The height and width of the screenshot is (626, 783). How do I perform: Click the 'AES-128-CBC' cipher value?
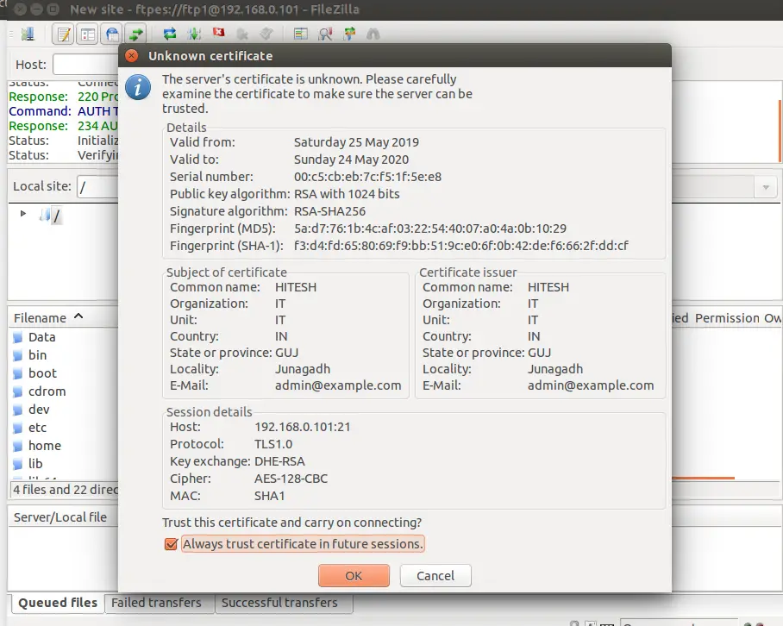(x=291, y=479)
